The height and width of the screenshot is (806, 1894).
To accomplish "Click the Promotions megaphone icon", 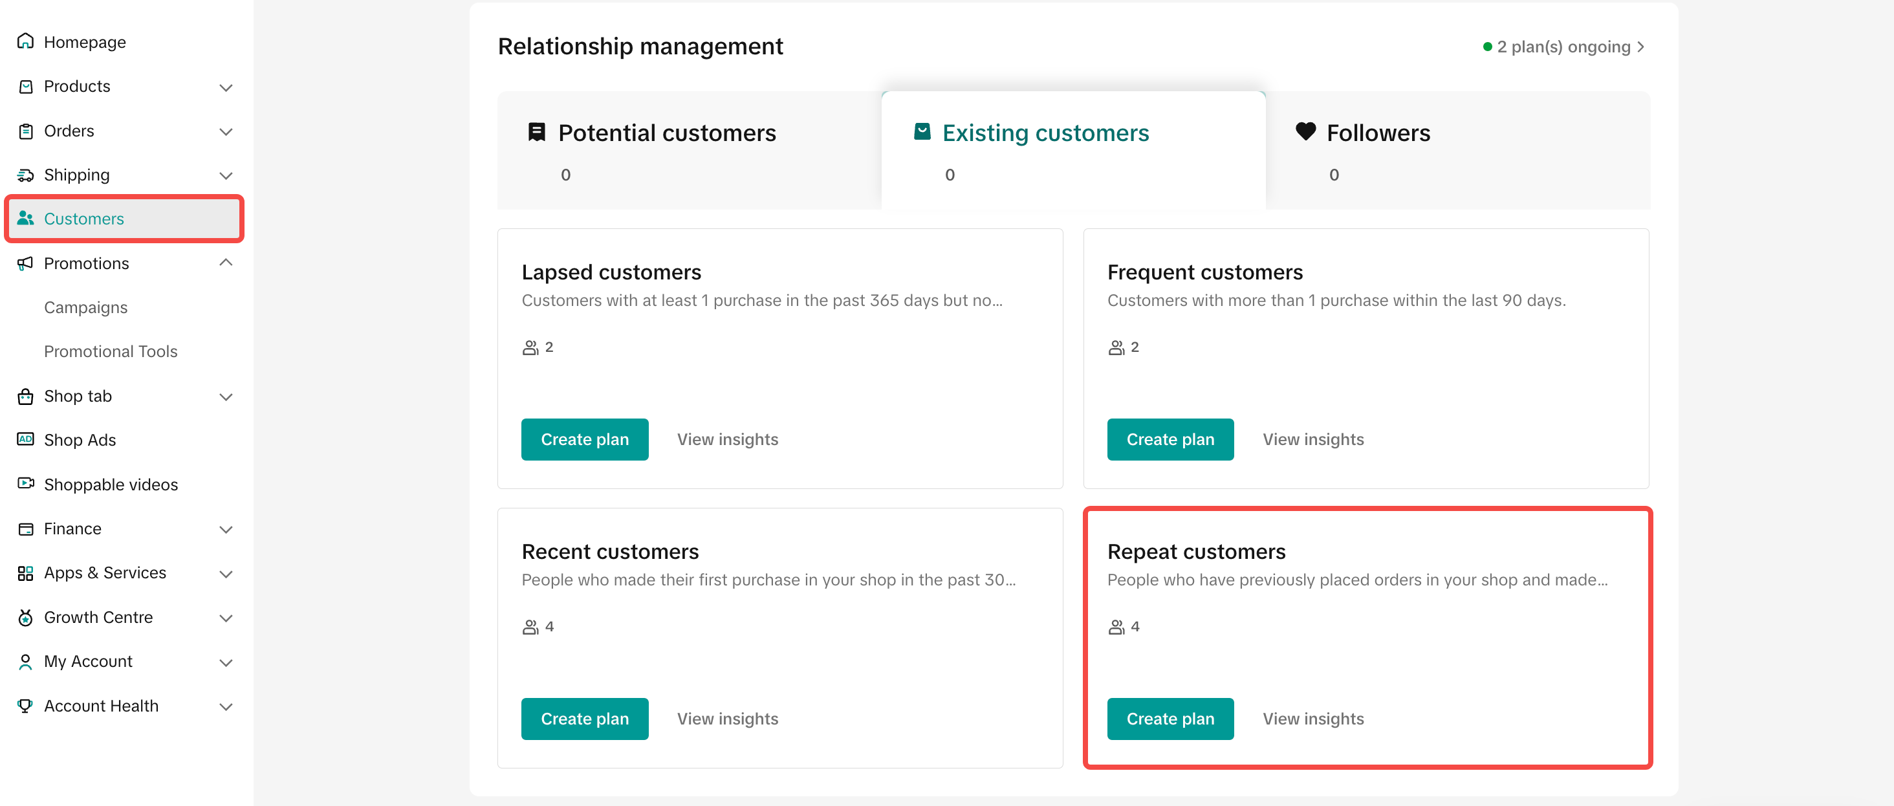I will click(x=26, y=263).
